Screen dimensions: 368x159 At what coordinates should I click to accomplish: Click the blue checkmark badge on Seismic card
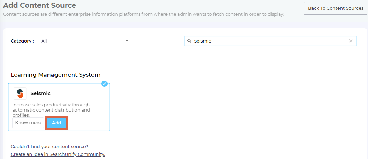tap(104, 84)
